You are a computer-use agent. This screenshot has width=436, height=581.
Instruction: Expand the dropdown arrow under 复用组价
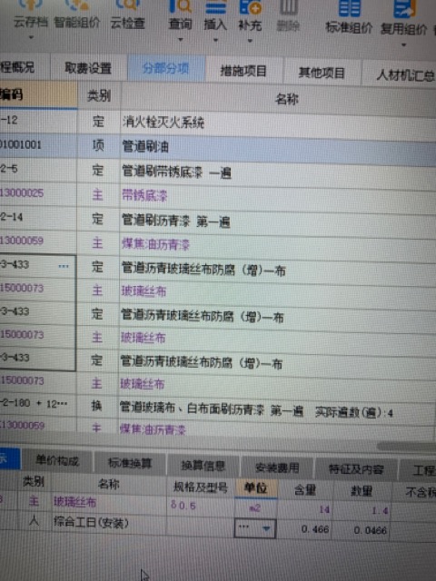point(403,44)
